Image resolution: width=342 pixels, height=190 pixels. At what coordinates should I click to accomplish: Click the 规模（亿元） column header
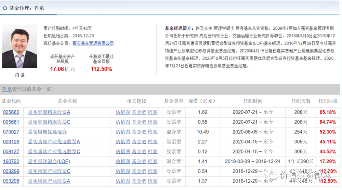pos(202,101)
